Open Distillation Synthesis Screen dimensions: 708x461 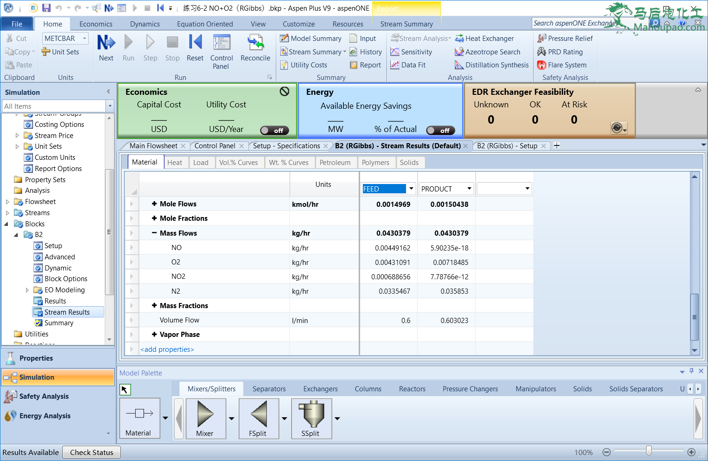(x=492, y=65)
